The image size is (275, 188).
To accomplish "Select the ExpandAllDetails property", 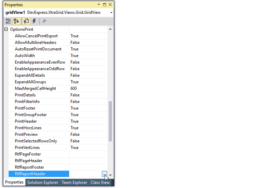I will click(x=39, y=75).
